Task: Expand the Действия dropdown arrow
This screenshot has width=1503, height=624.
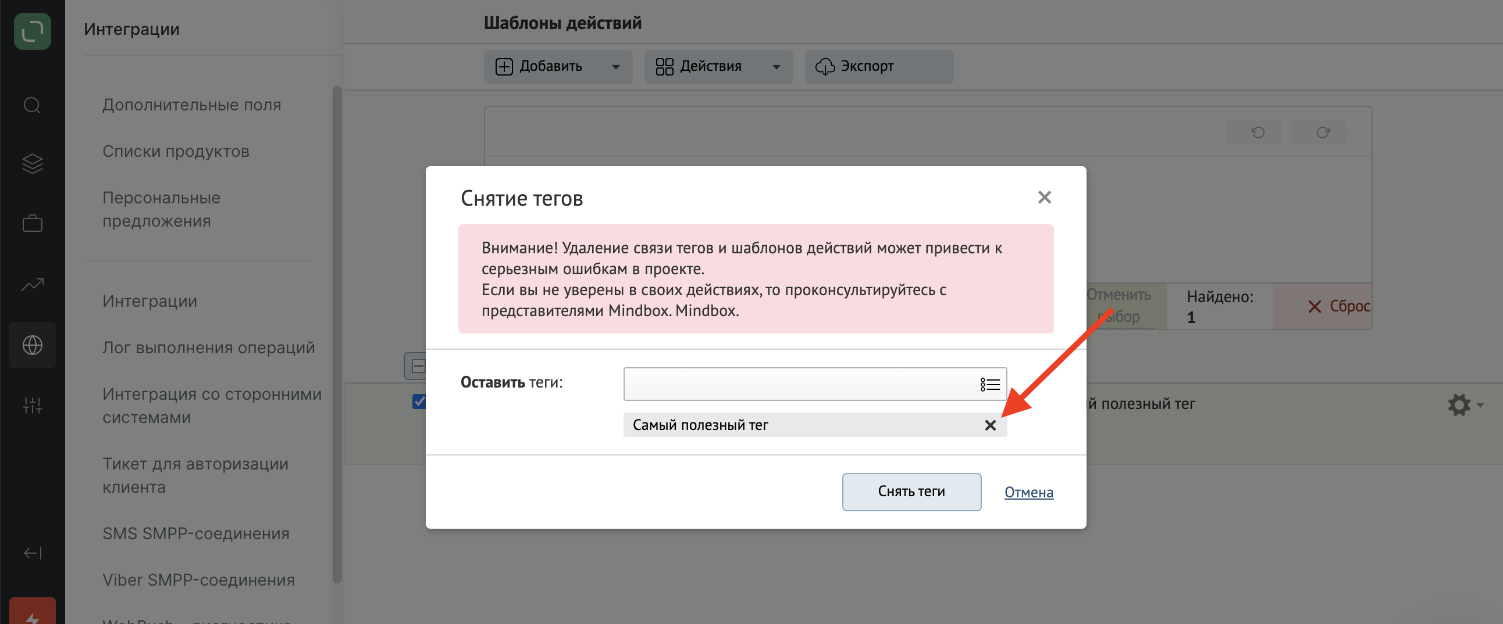Action: 776,67
